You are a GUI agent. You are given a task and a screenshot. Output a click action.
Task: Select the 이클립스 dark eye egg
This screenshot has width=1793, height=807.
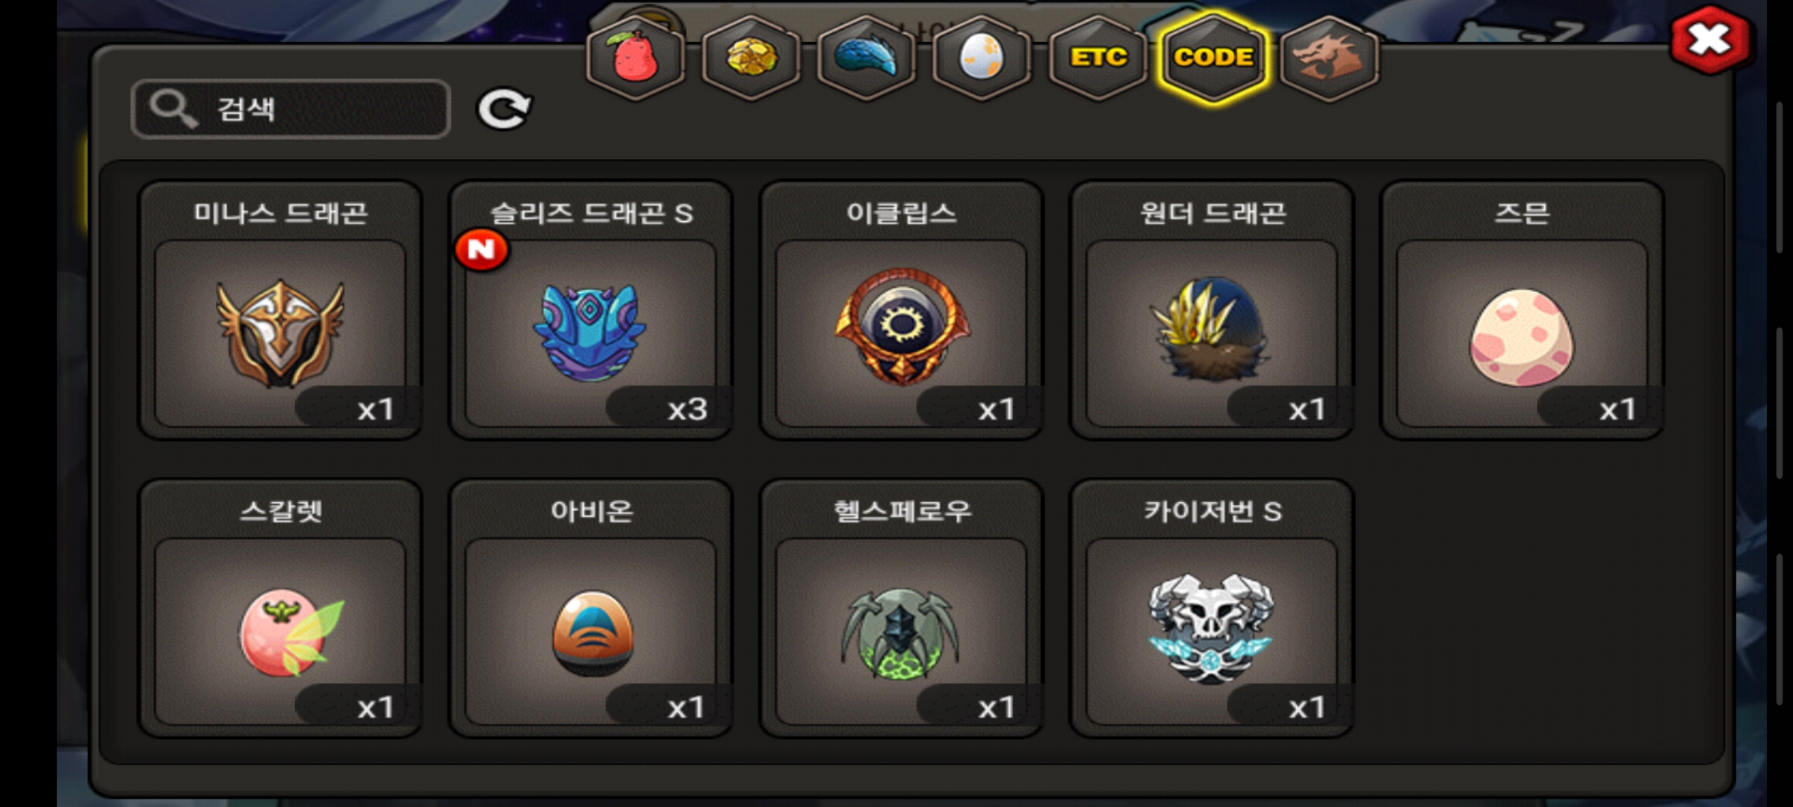901,310
